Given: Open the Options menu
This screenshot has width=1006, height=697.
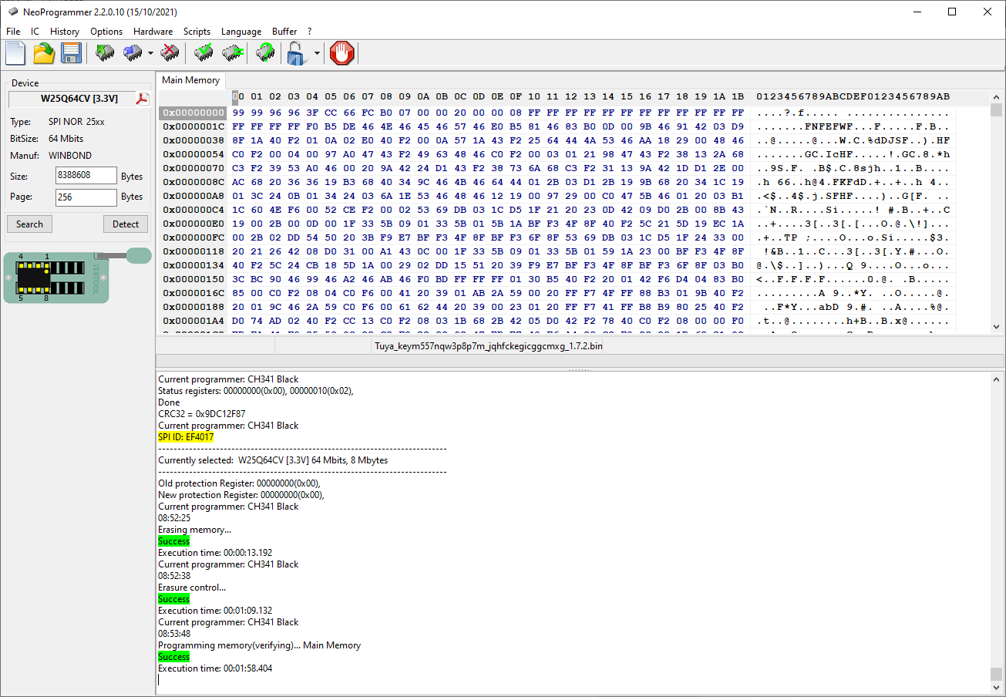Looking at the screenshot, I should coord(106,32).
